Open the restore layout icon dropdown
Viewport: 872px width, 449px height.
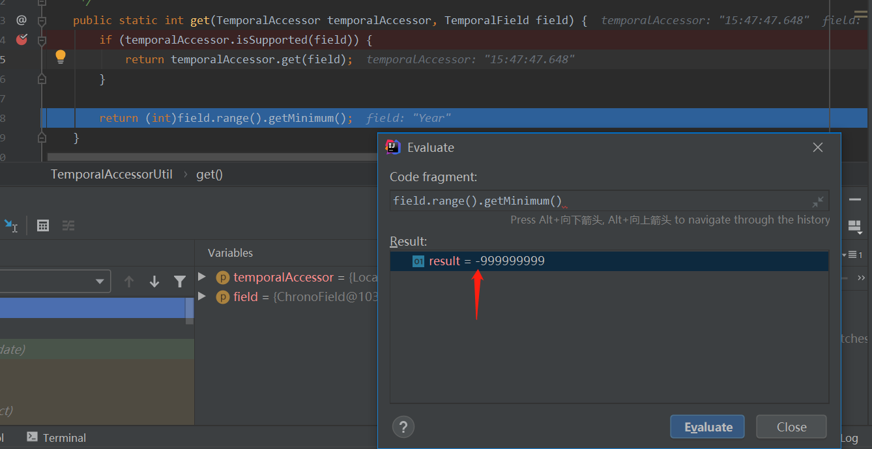coord(854,226)
